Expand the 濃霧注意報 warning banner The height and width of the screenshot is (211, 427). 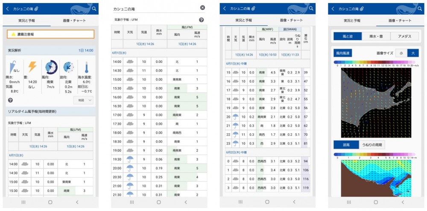[x=50, y=34]
